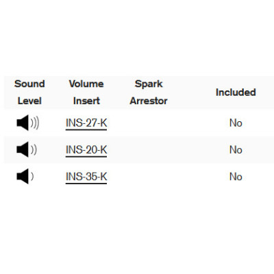Open the INS-35-K volume insert link
Image resolution: width=274 pixels, height=274 pixels.
[x=86, y=177]
